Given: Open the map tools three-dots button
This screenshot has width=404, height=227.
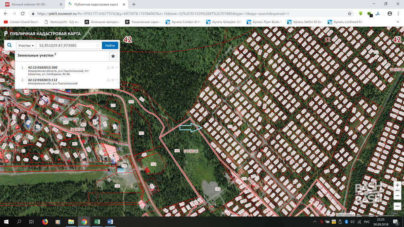Looking at the screenshot, I should (x=397, y=206).
